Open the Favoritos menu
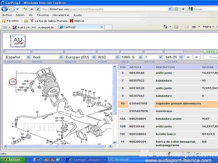The width and height of the screenshot is (218, 163). [x=43, y=15]
